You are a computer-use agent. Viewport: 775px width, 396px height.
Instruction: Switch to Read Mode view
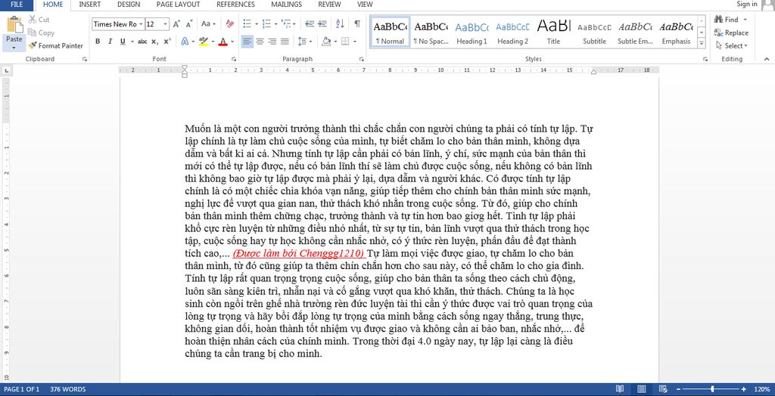[x=619, y=389]
